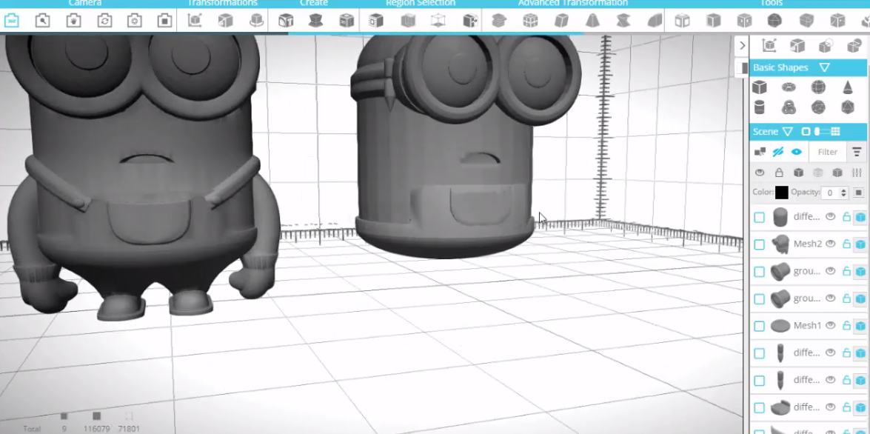870x434 pixels.
Task: Select the Twist transformation tool
Action: click(x=623, y=21)
